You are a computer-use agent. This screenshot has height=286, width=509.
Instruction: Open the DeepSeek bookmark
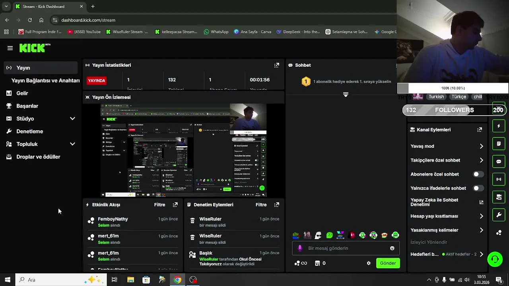tap(298, 32)
